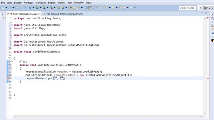Click the Debug bug icon
214x120 pixels.
[x=30, y=8]
